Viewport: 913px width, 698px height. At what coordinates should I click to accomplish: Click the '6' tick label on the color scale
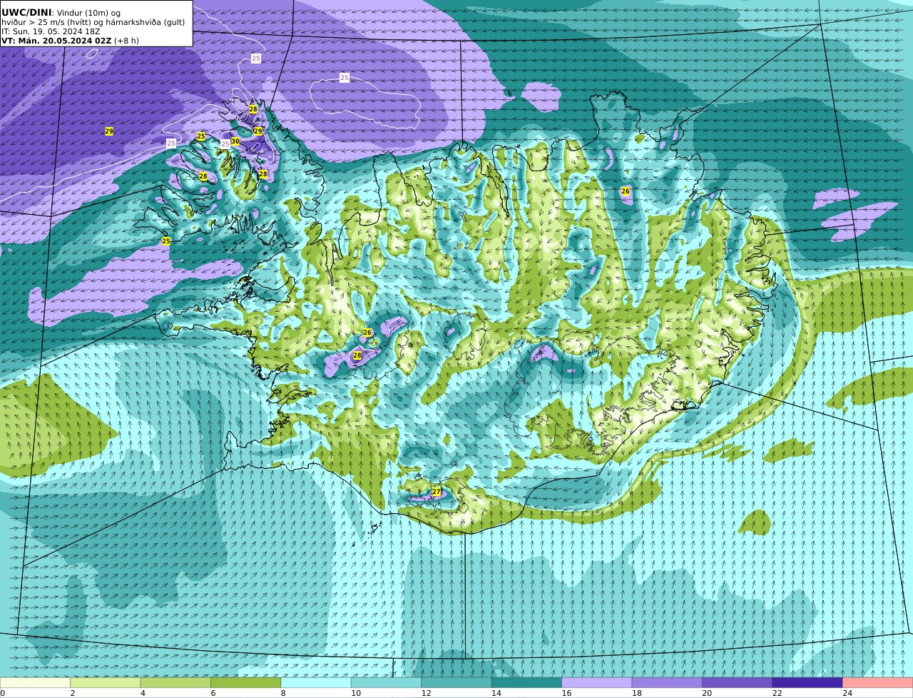tap(213, 693)
